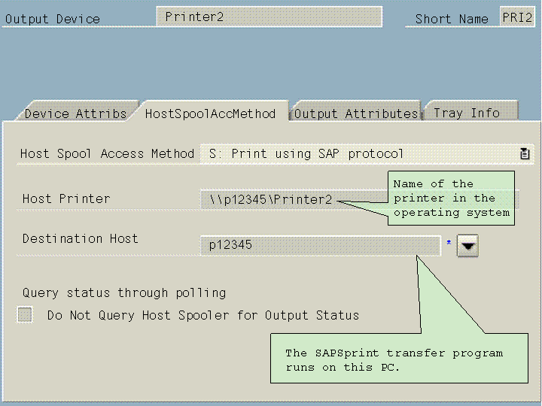Open the Host Spool Access Method combo box
The image size is (542, 406).
point(361,153)
